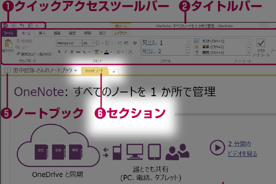Click the bullet list icon

pos(98,43)
